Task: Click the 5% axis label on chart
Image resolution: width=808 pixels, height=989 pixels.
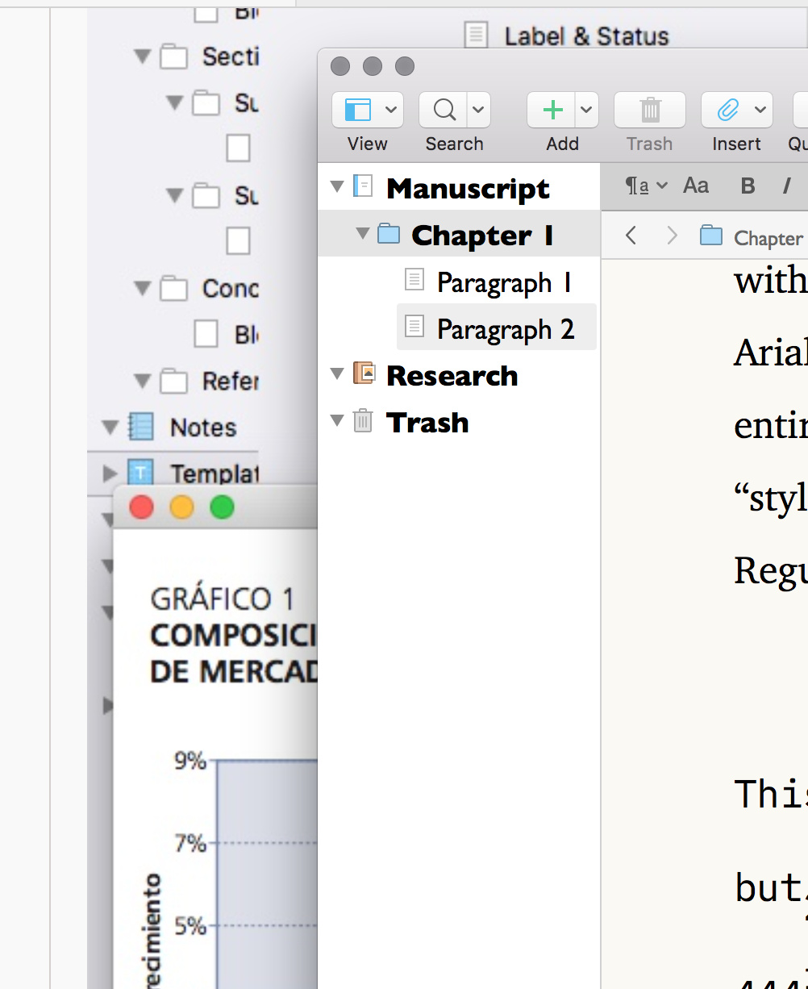Action: [x=190, y=926]
